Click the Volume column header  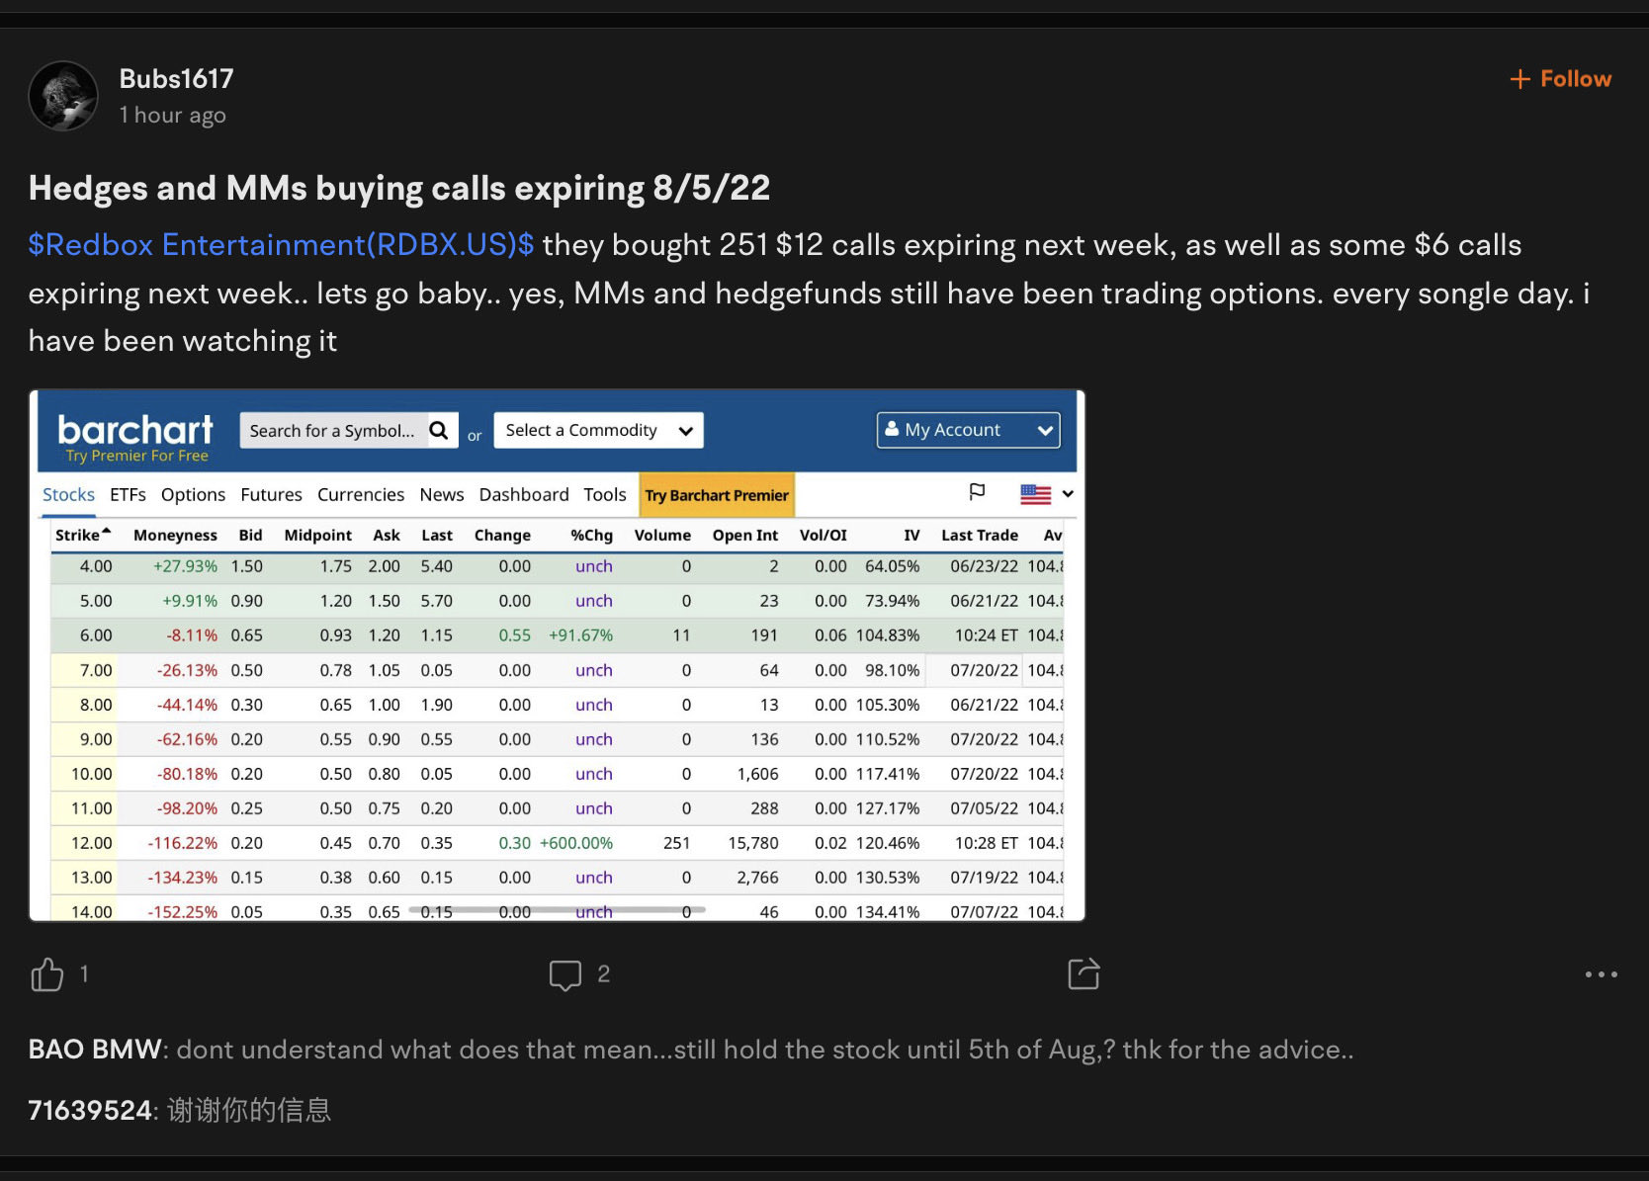[662, 535]
